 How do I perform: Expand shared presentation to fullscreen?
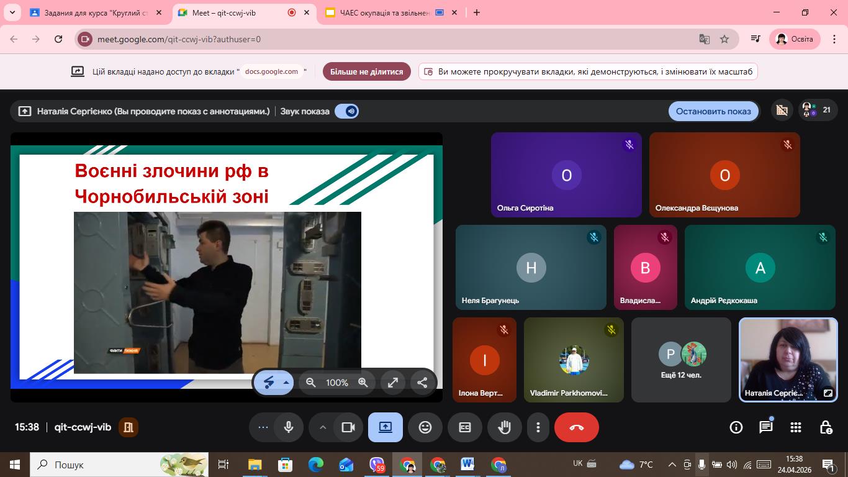coord(393,383)
